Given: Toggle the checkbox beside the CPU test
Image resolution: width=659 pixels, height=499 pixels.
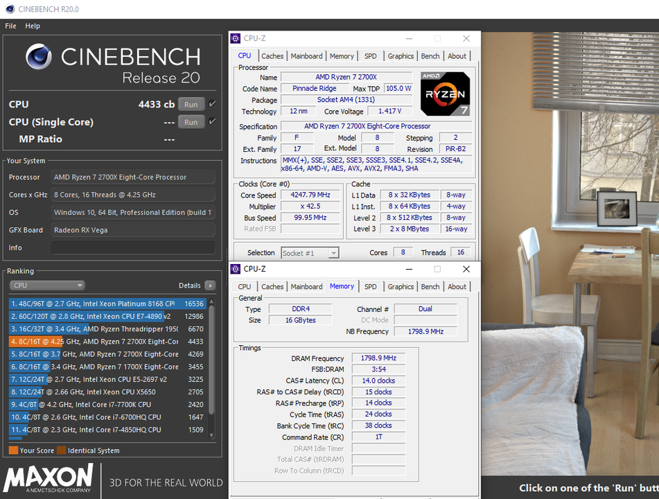Looking at the screenshot, I should pyautogui.click(x=212, y=104).
